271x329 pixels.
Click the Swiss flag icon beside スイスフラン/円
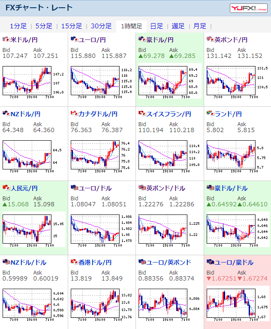tap(142, 114)
